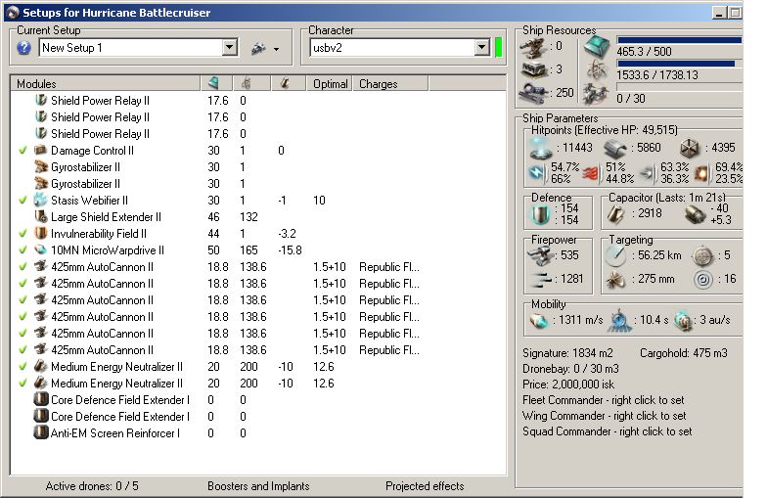This screenshot has height=498, width=767.
Task: Click Wing Commander - right click to set
Action: 605,416
